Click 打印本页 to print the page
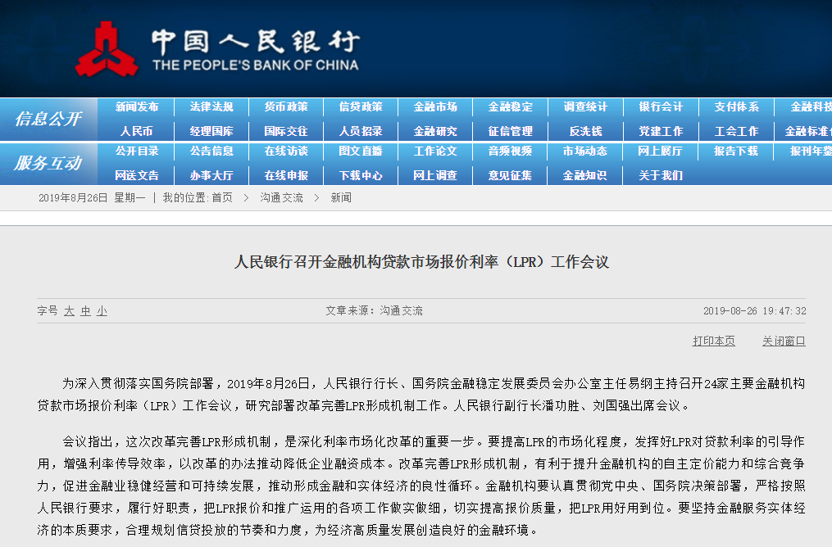Screen dimensions: 832x547 pyautogui.click(x=714, y=341)
